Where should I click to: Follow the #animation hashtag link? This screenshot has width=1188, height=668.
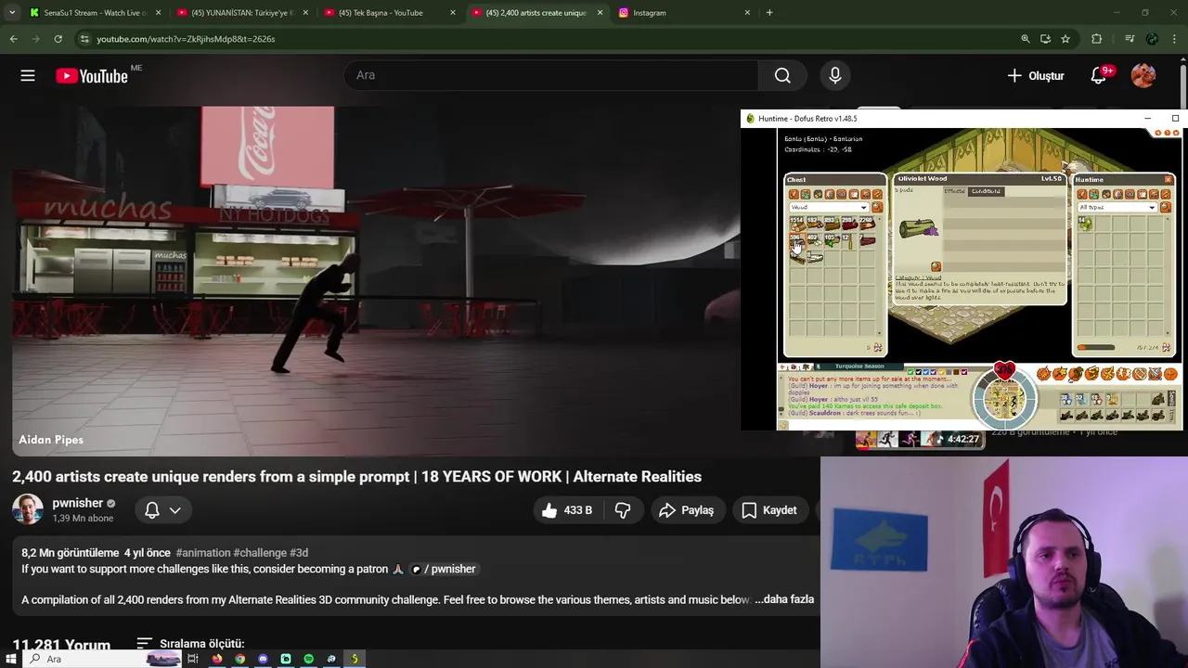pyautogui.click(x=202, y=553)
